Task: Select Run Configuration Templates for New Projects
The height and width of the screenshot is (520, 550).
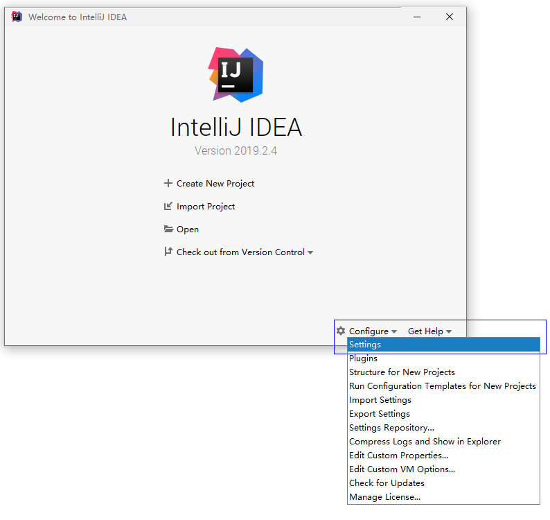Action: pyautogui.click(x=443, y=386)
